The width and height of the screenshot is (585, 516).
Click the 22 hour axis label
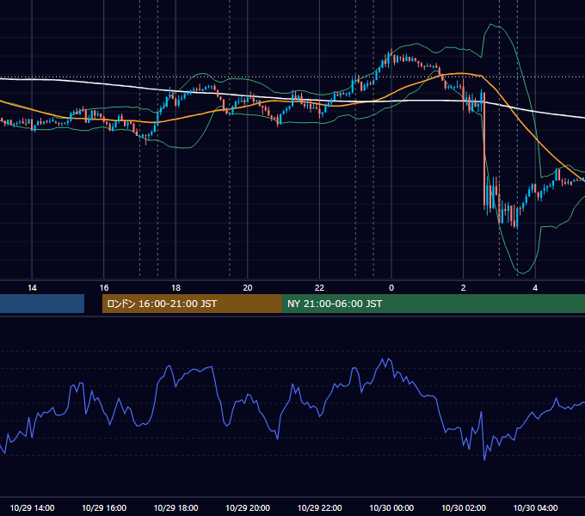click(x=319, y=288)
